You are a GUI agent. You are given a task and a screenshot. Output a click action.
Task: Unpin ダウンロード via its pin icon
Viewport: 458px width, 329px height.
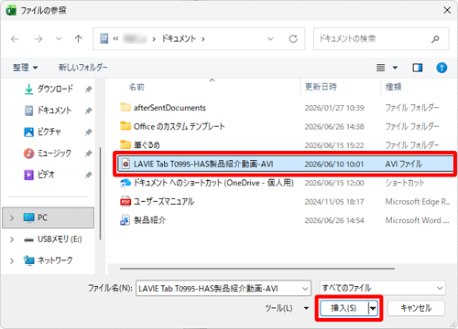pyautogui.click(x=88, y=90)
